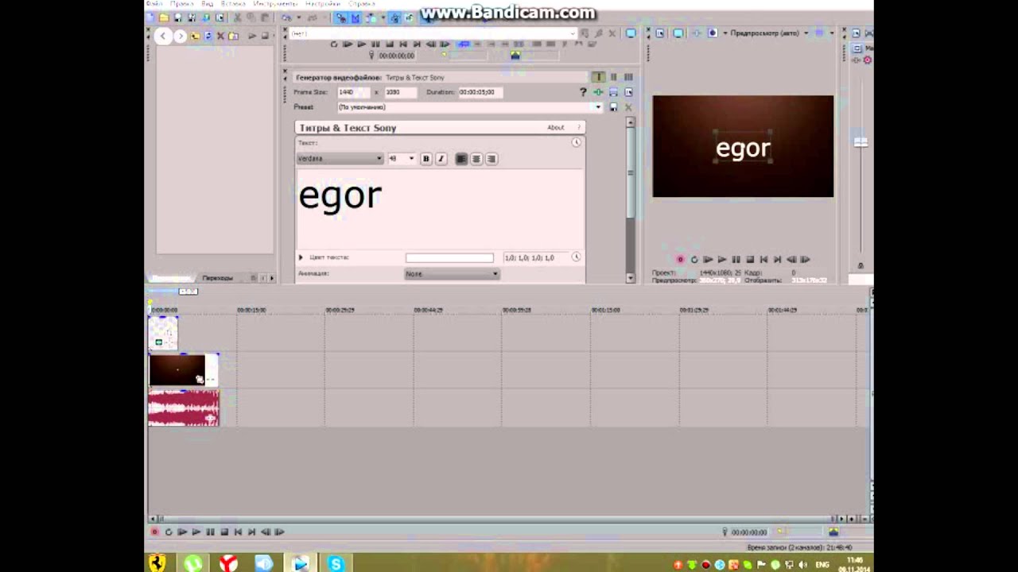Open the Вид menu

207,4
